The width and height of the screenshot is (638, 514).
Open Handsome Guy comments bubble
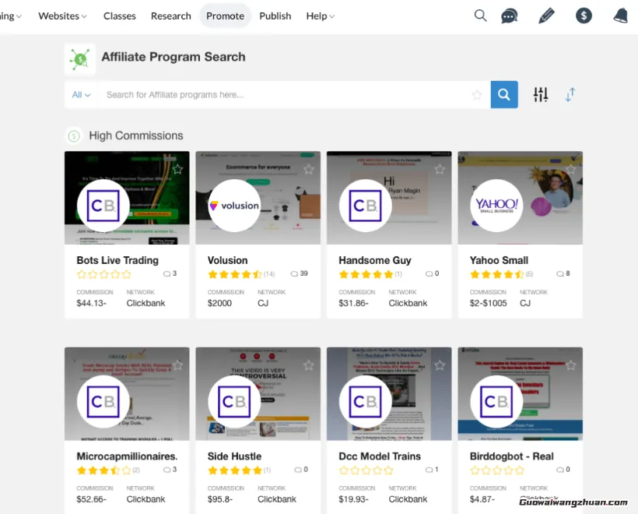[432, 273]
